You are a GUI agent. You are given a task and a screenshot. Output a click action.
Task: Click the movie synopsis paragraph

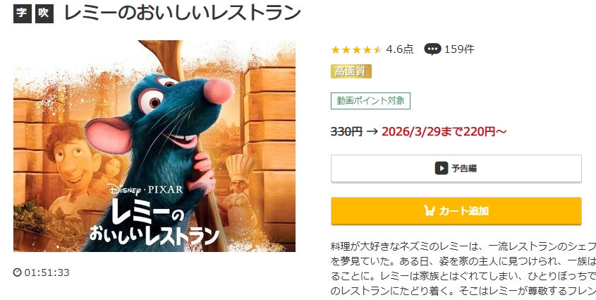point(463,269)
